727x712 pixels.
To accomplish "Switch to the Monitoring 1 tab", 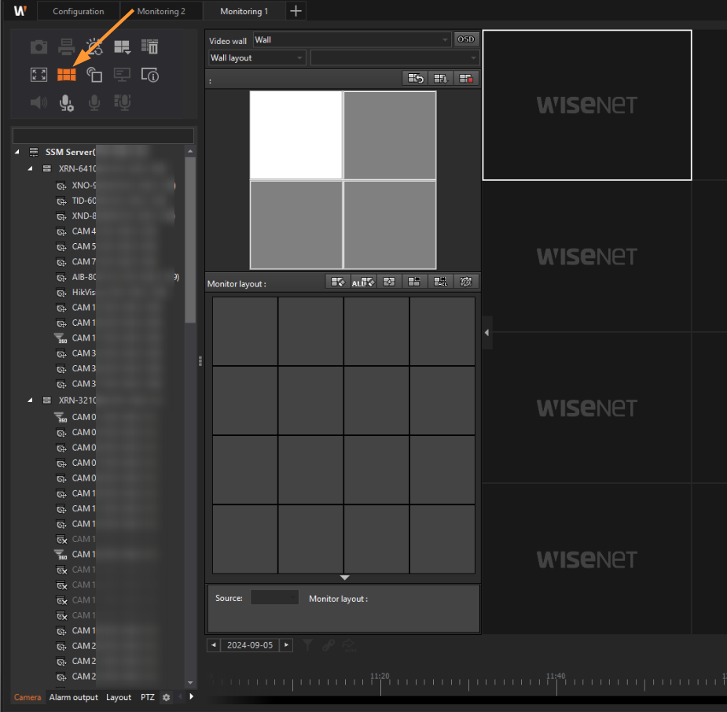I will click(244, 11).
